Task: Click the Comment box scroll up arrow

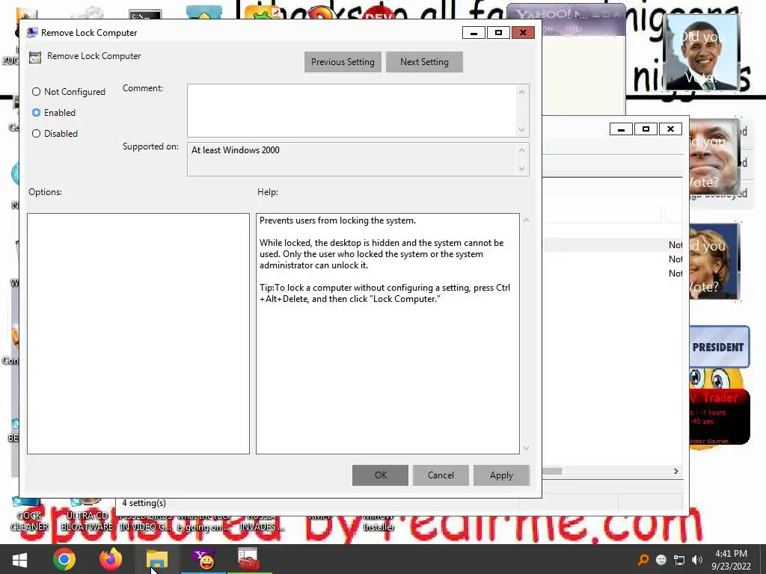Action: click(521, 92)
